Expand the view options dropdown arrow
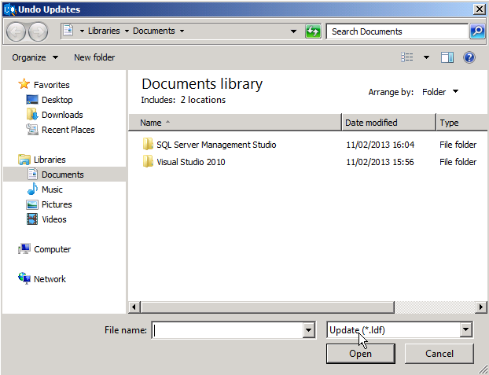The width and height of the screenshot is (489, 375). click(426, 57)
